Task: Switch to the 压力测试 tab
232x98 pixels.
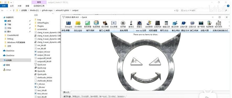Action: pos(112,96)
